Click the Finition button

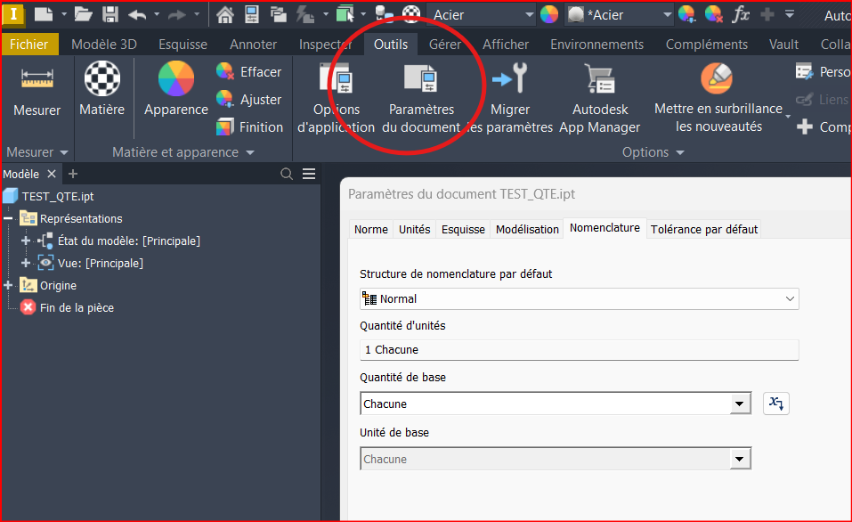(250, 127)
